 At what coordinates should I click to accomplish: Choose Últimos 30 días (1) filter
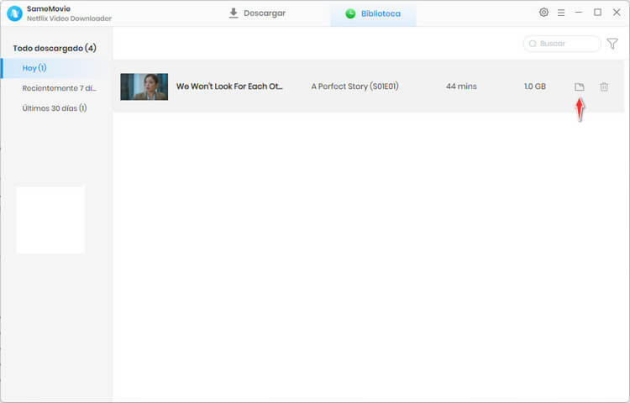(x=55, y=107)
